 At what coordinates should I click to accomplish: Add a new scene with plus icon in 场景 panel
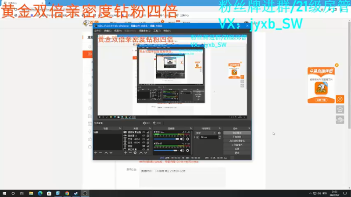pyautogui.click(x=96, y=153)
